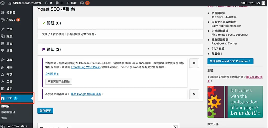
Task: Click the Easy redirect manager text
Action: 226,26
